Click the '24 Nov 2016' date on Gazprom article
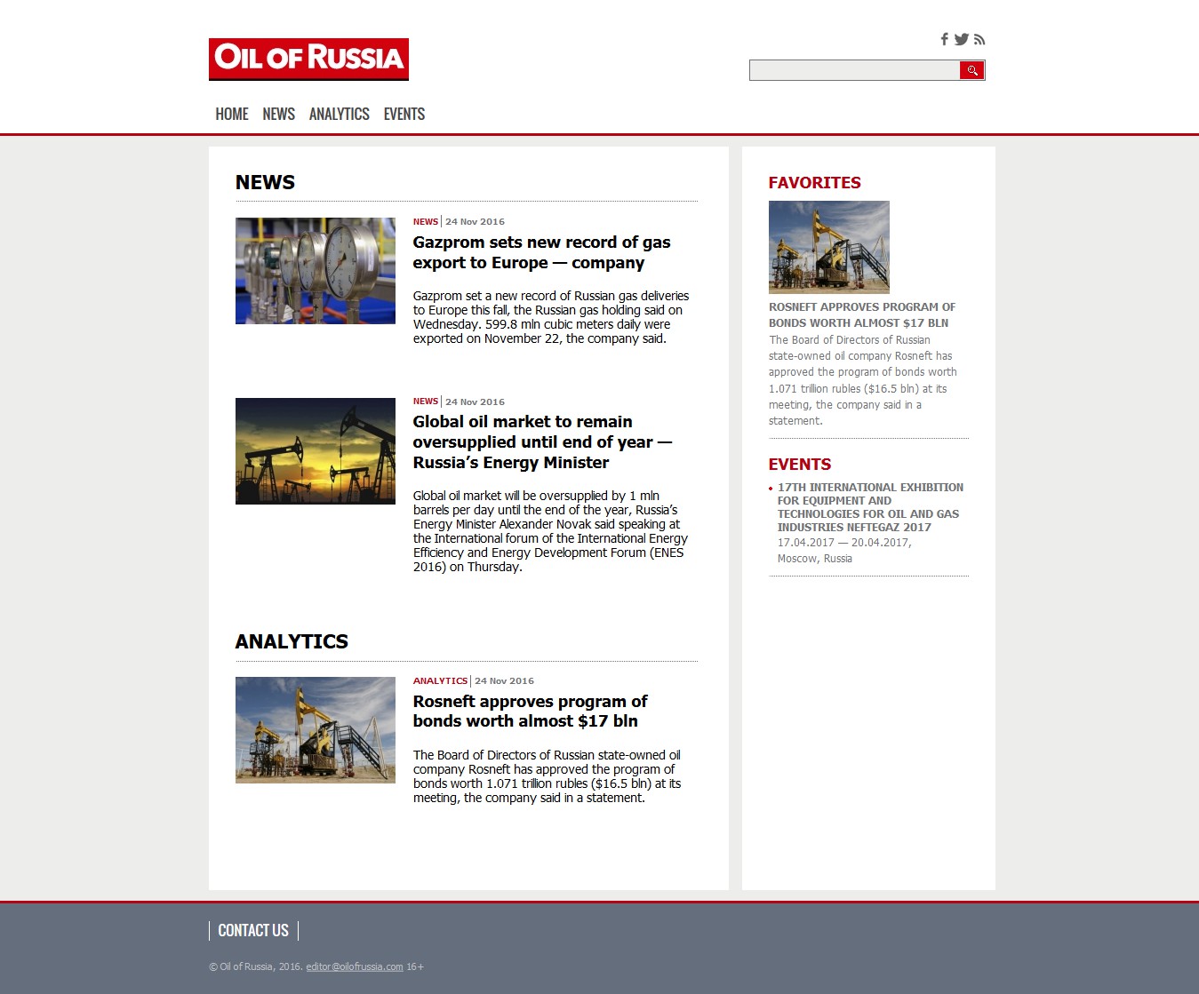The height and width of the screenshot is (994, 1199). [475, 222]
